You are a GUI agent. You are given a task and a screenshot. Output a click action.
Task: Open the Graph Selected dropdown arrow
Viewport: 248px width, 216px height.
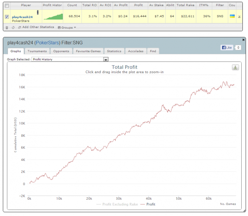[106, 59]
